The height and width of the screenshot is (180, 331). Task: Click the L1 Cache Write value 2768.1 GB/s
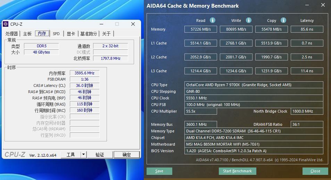[236, 43]
